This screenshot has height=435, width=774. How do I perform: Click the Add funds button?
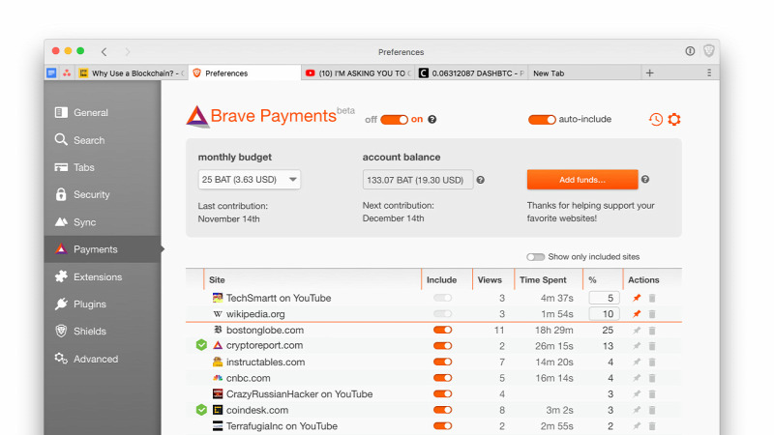tap(582, 180)
